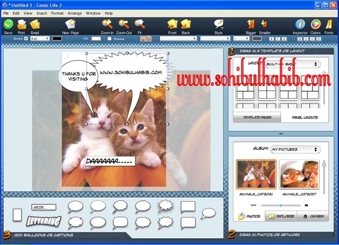This screenshot has height=245, width=339.
Task: Open the Fonts panel
Action: (329, 24)
